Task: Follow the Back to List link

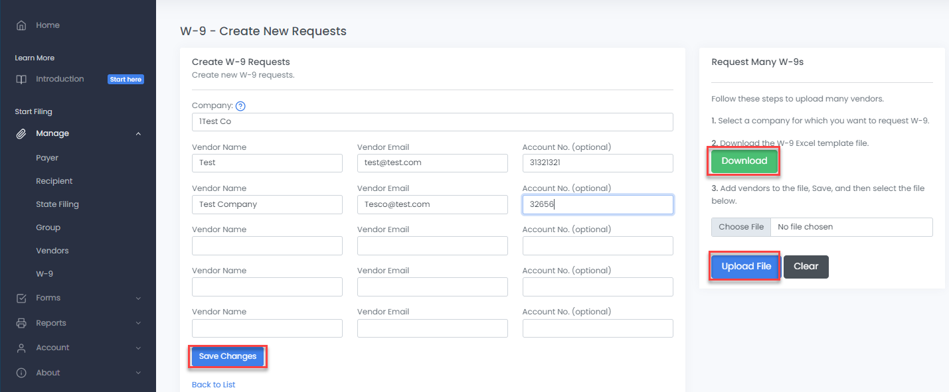Action: click(213, 385)
